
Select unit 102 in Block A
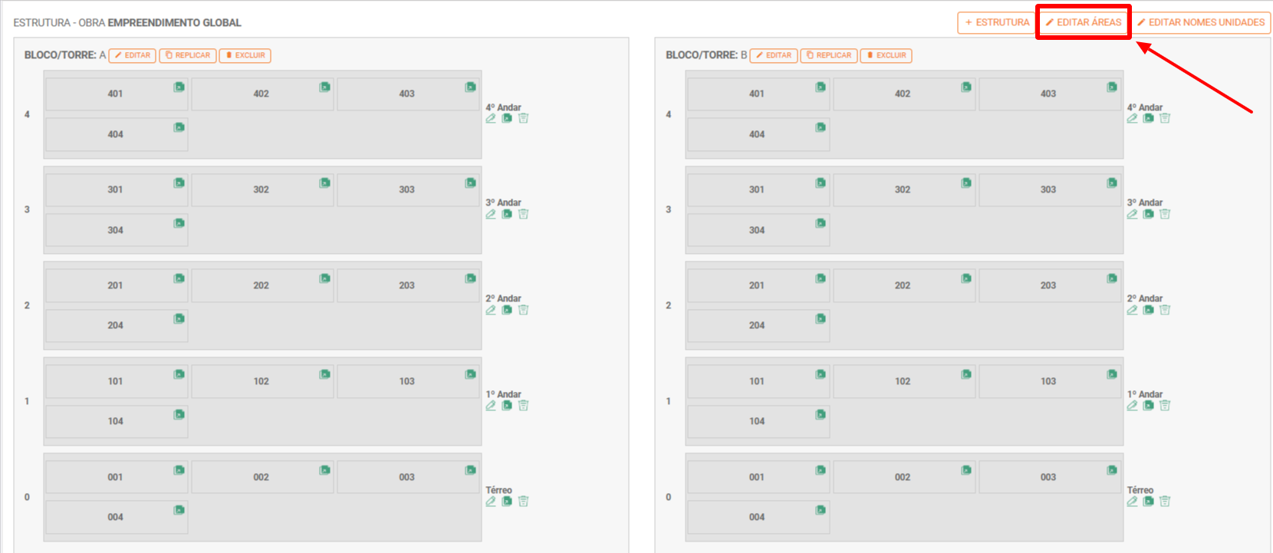261,381
